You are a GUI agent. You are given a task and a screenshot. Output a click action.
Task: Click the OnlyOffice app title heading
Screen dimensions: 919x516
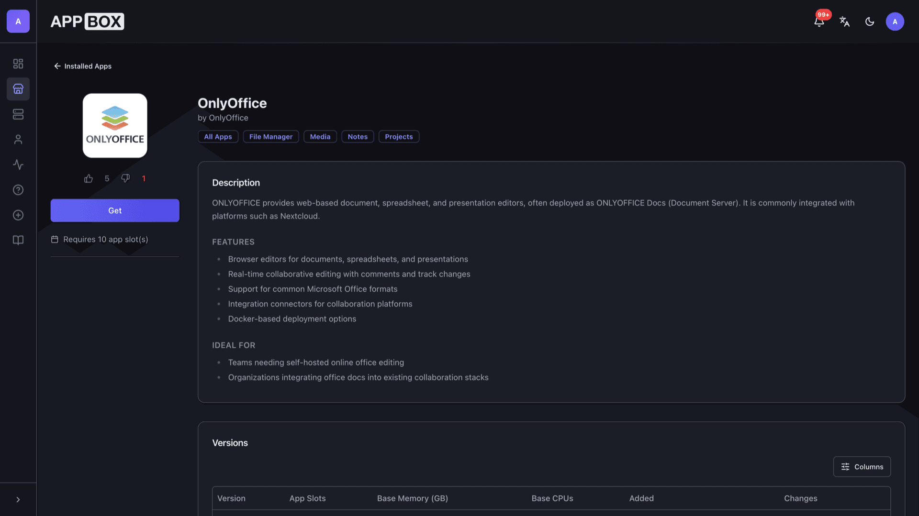click(x=232, y=103)
